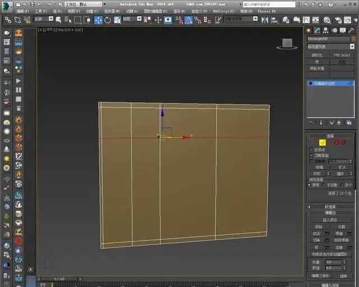The height and width of the screenshot is (287, 359).
Task: Click the Select and Manipulate icon
Action: pyautogui.click(x=158, y=20)
